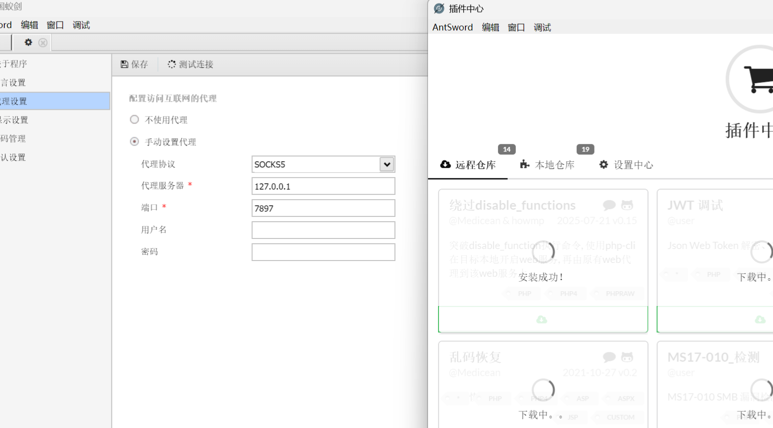Select the 不使用代理 radio button

[x=134, y=119]
